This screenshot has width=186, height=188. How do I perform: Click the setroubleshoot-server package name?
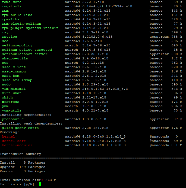[x=25, y=54]
